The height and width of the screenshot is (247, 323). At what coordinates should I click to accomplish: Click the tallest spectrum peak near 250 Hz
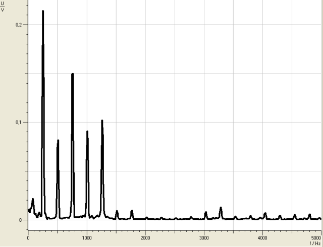coord(43,12)
